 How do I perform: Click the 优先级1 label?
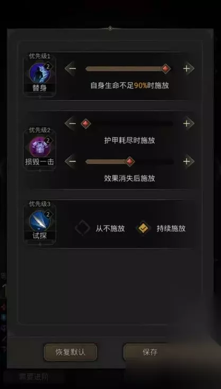pyautogui.click(x=40, y=56)
